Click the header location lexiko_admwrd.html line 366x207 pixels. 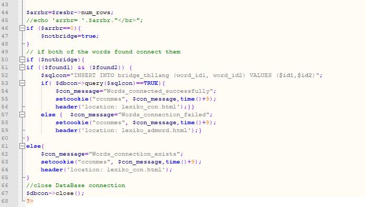pos(127,130)
